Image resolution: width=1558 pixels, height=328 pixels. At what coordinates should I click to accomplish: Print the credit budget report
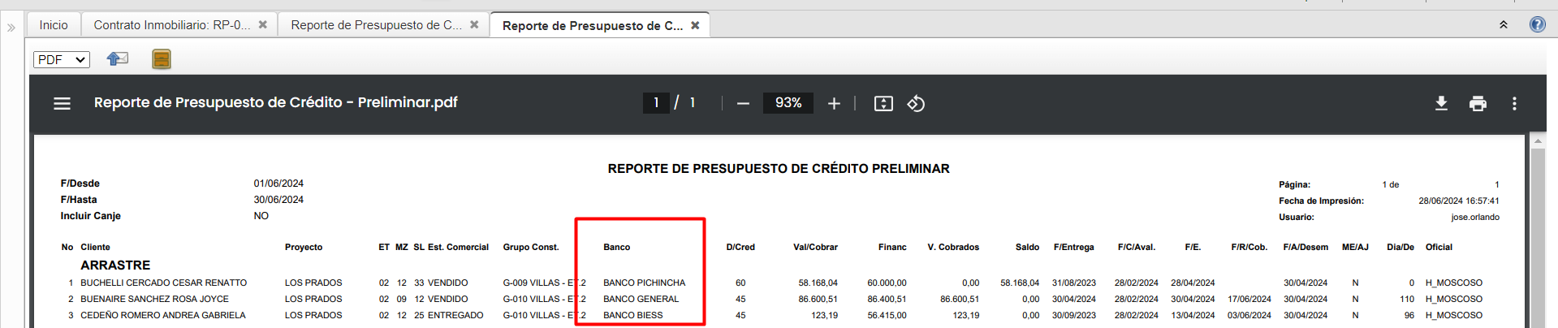pos(1478,103)
